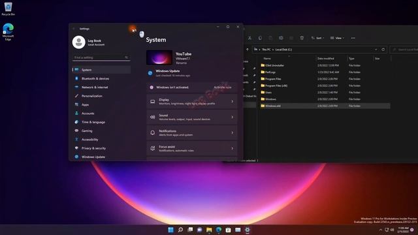
Task: Click Share icon in File Explorer toolbar
Action: [x=291, y=38]
